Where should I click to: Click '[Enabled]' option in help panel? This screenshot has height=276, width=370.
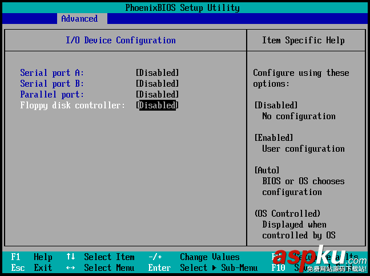[x=274, y=137]
